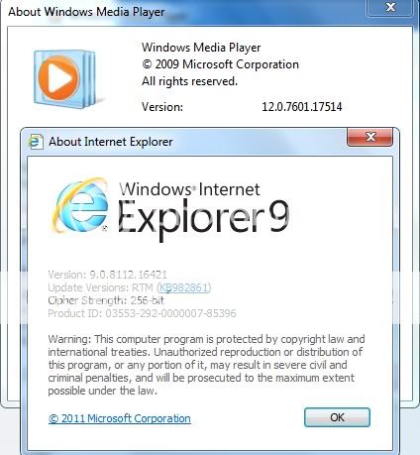The width and height of the screenshot is (420, 455).
Task: Click the Cipher Strength 256-bit text
Action: [106, 300]
